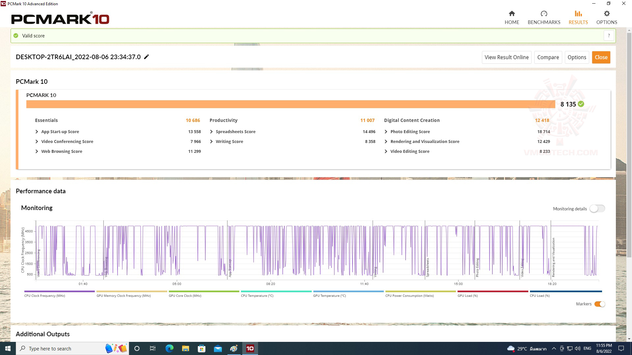Switch to the RESULTS tab
The width and height of the screenshot is (632, 355).
click(x=578, y=17)
